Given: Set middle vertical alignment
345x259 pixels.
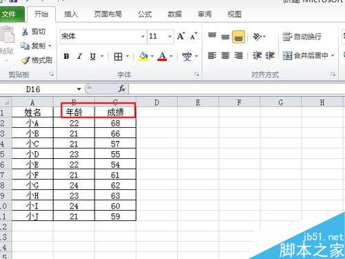Looking at the screenshot, I should [225, 37].
